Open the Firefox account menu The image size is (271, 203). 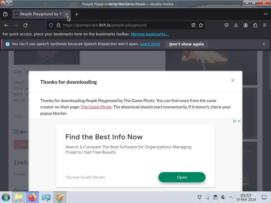[x=246, y=25]
